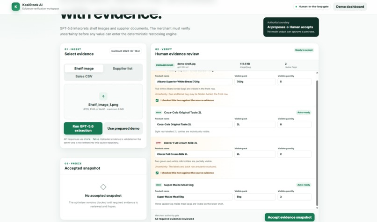Edit Coca-Cola visible pack field
The image size is (377, 222).
coord(255,124)
